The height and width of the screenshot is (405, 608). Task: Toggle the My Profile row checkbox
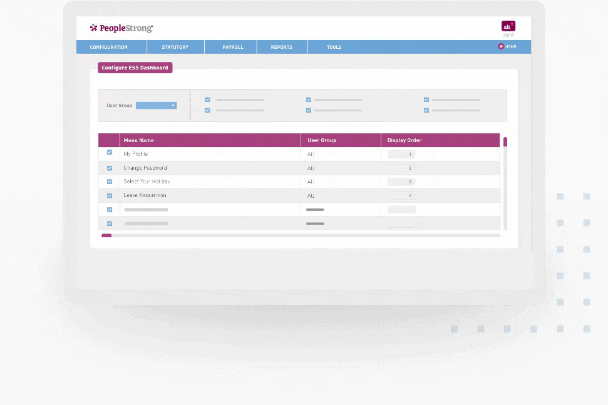tap(110, 153)
